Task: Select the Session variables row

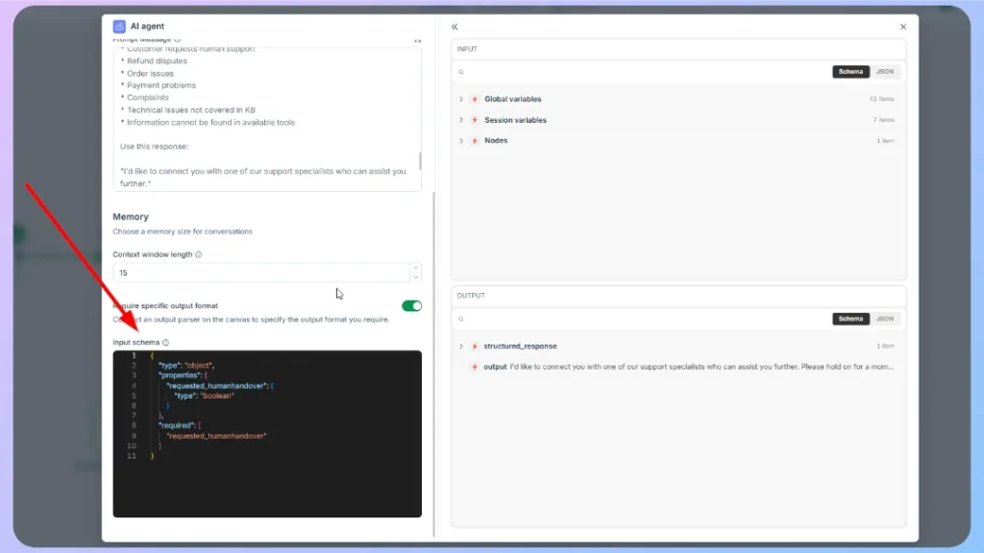Action: coord(677,120)
